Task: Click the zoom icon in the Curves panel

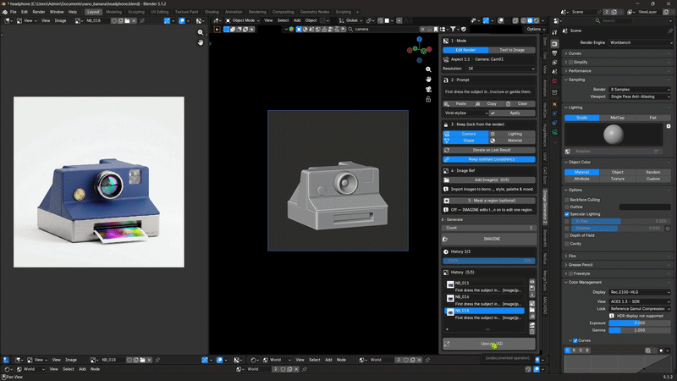Action: (647, 351)
